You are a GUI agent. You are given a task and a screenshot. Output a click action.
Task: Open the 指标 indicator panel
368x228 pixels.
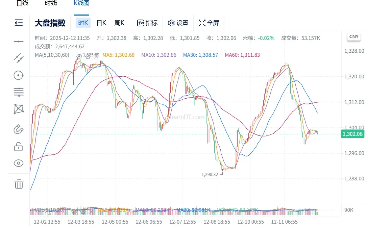(x=147, y=23)
